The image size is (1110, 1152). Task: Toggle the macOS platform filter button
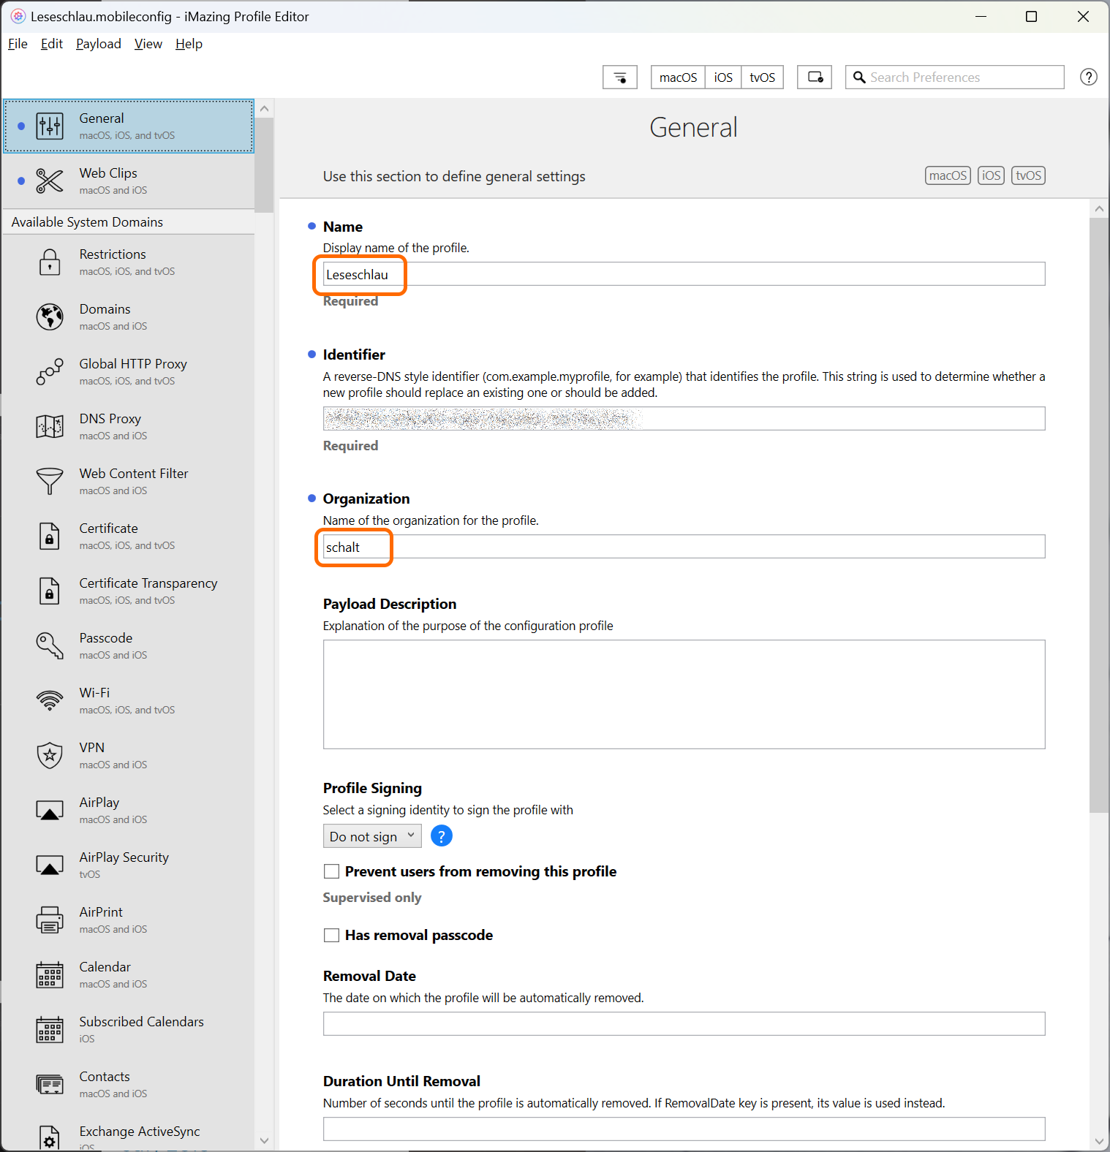678,77
